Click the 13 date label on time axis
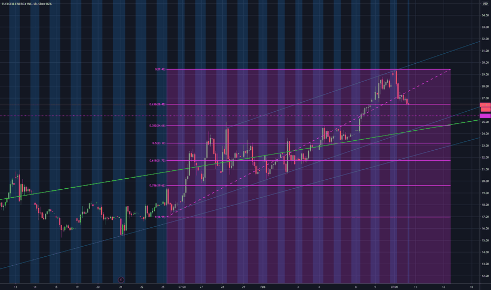Viewport: 491px width, 290px height. (x=15, y=287)
